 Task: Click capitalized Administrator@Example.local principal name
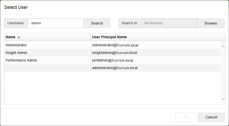click(x=115, y=45)
